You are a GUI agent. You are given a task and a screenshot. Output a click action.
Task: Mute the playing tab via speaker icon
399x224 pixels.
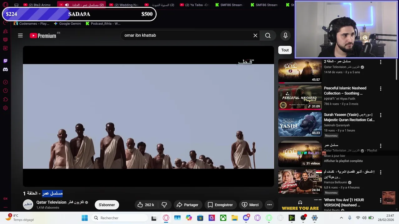67,5
